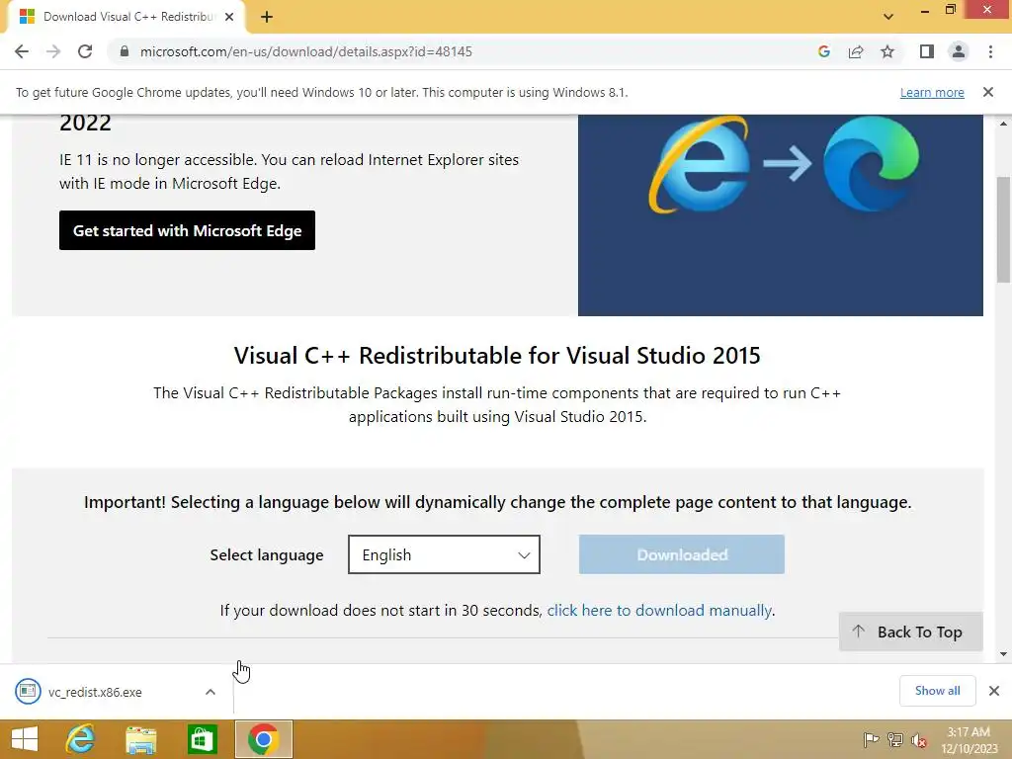The image size is (1012, 759).
Task: Click the address bar URL
Action: click(306, 51)
